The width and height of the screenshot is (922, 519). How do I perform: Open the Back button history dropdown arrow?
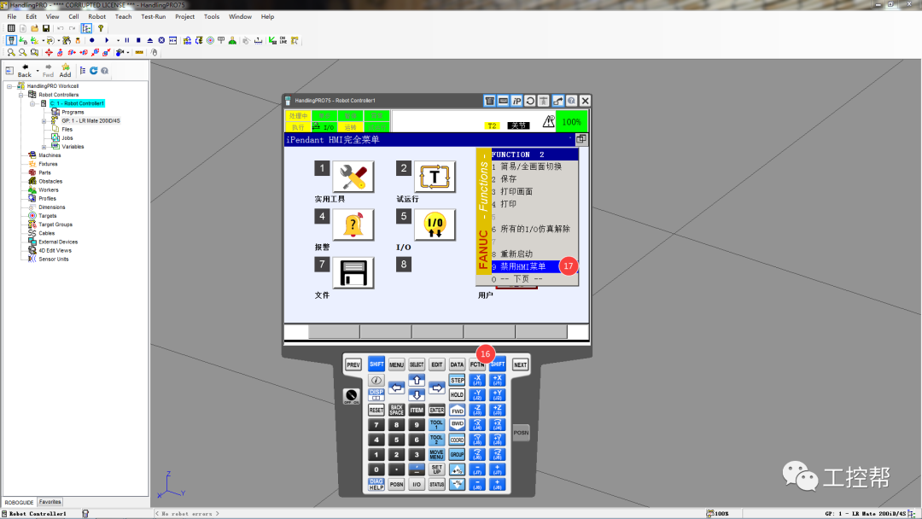pyautogui.click(x=38, y=71)
